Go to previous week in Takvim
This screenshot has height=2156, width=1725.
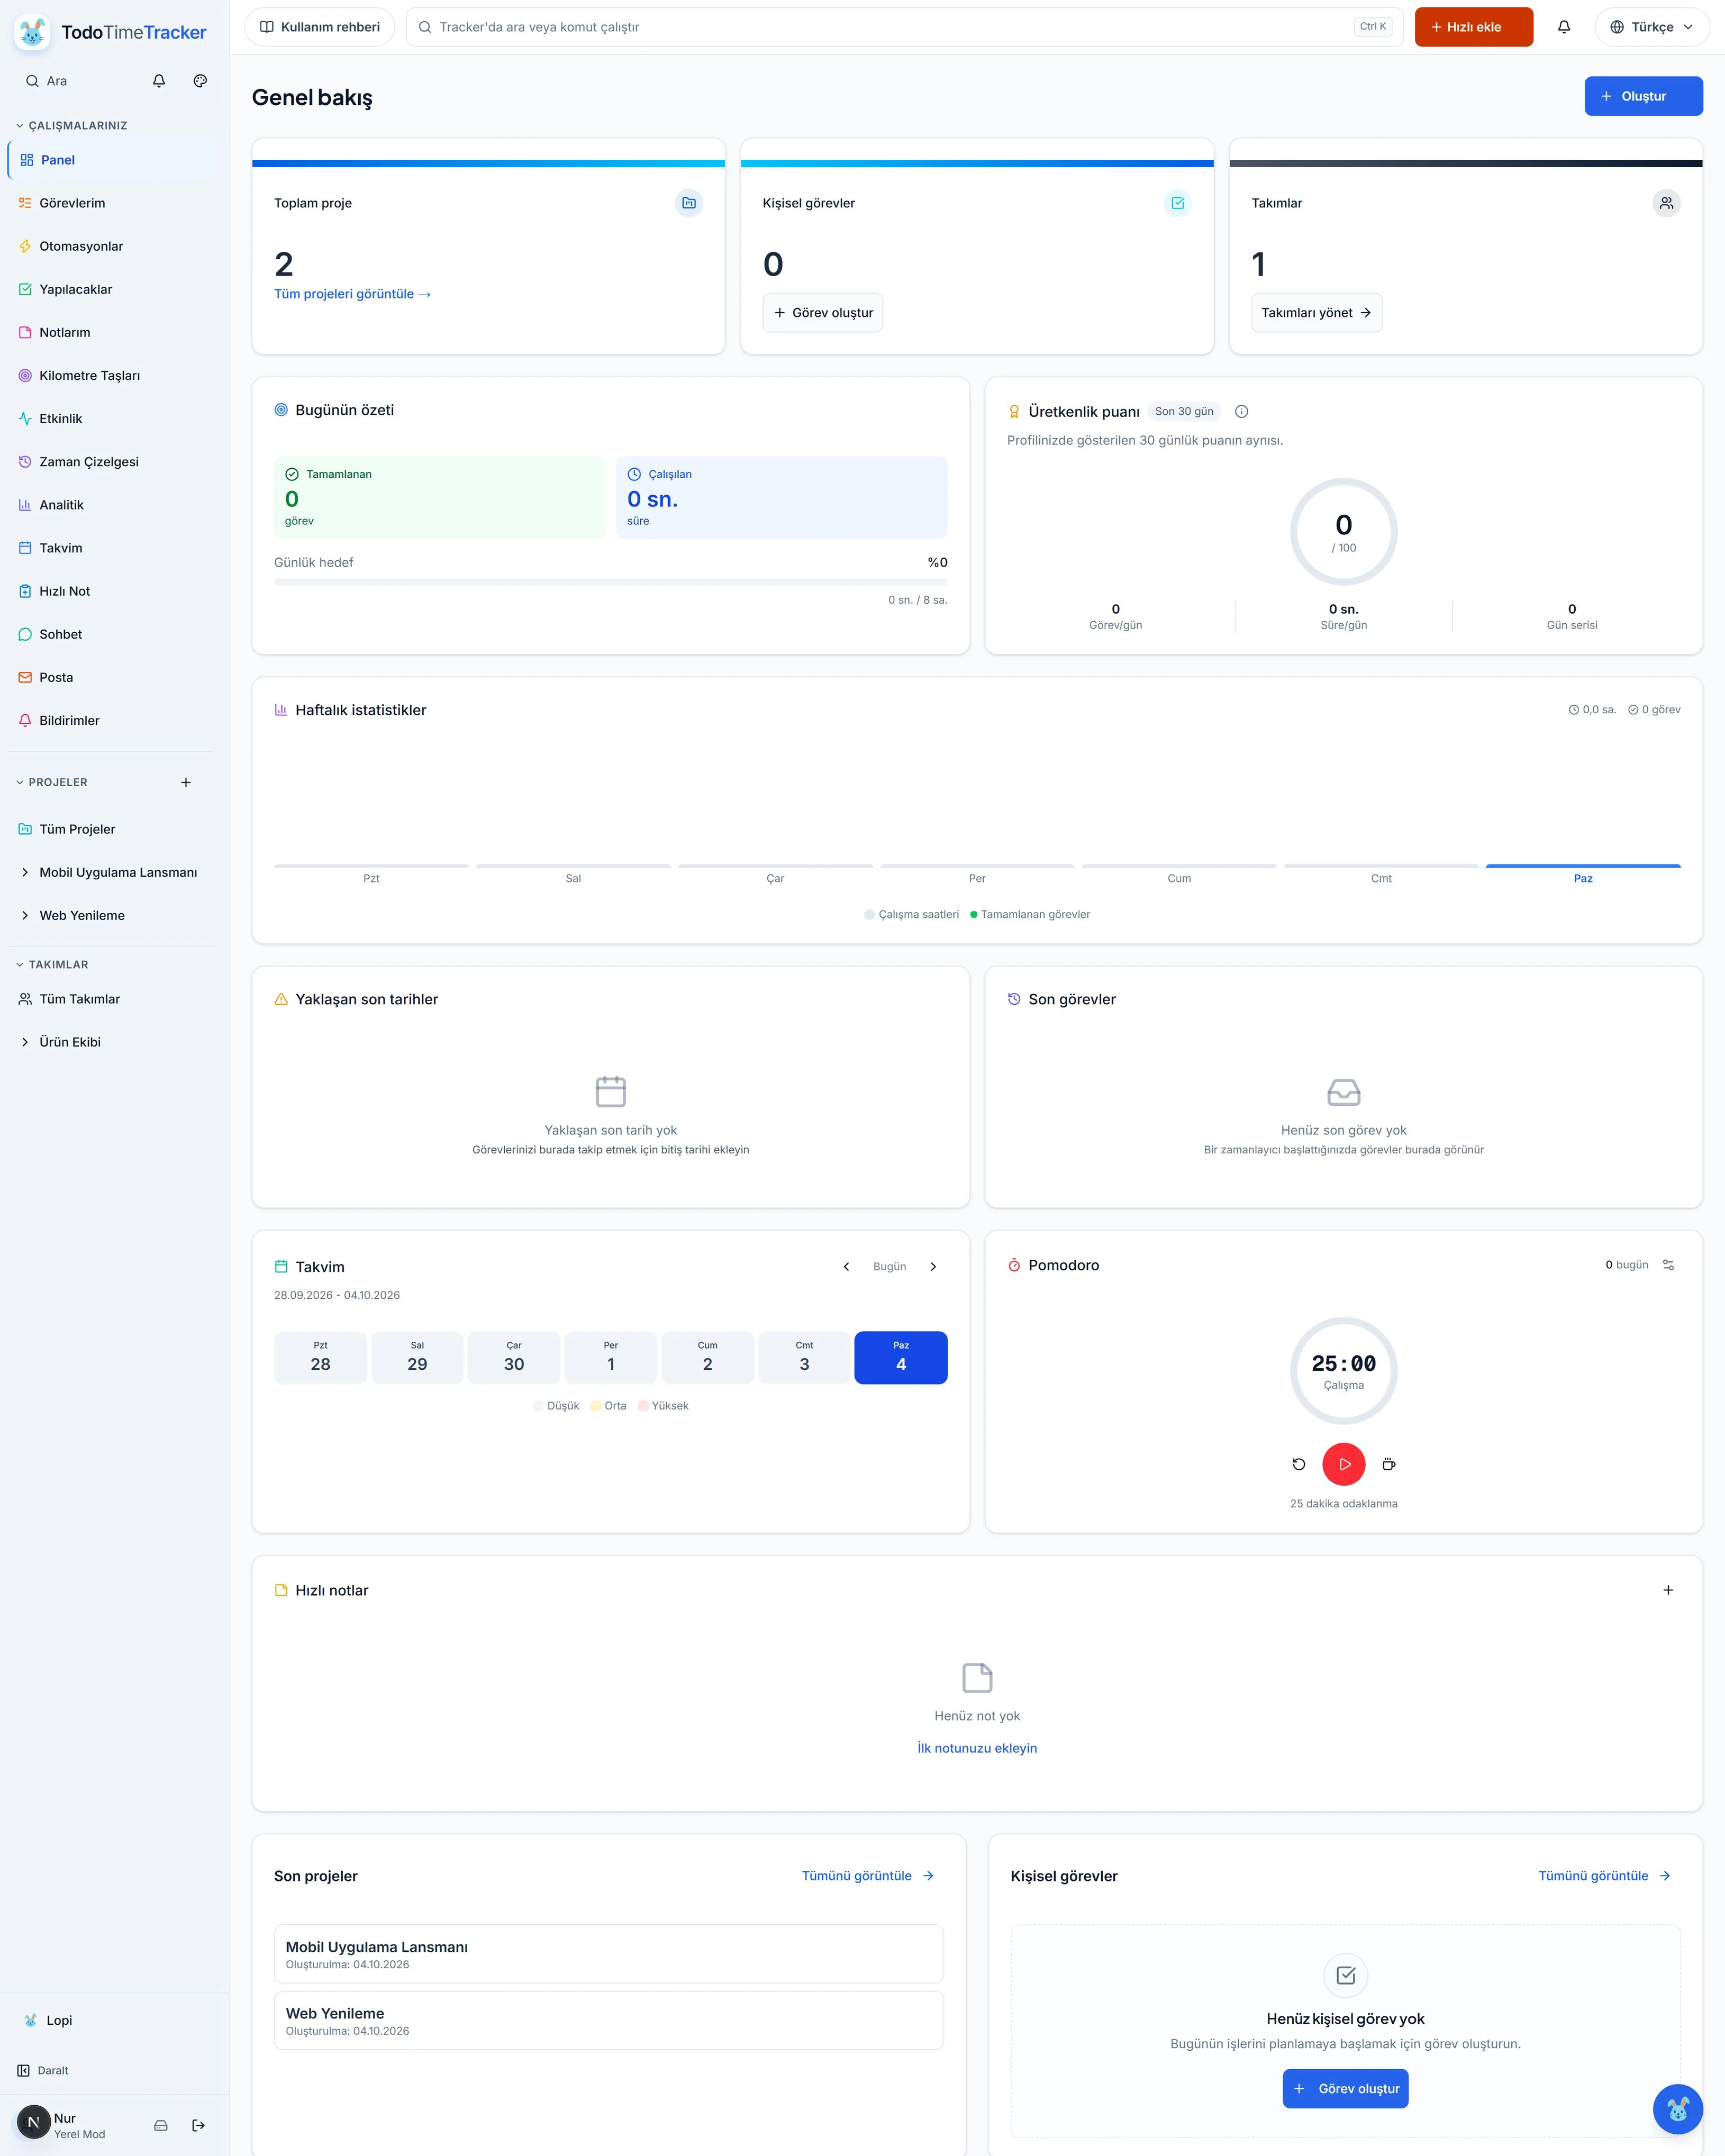coord(846,1267)
